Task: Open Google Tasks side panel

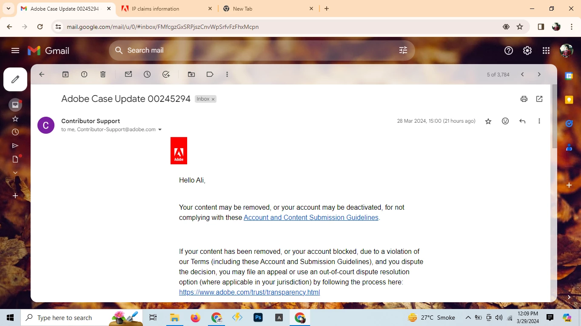Action: [x=569, y=124]
